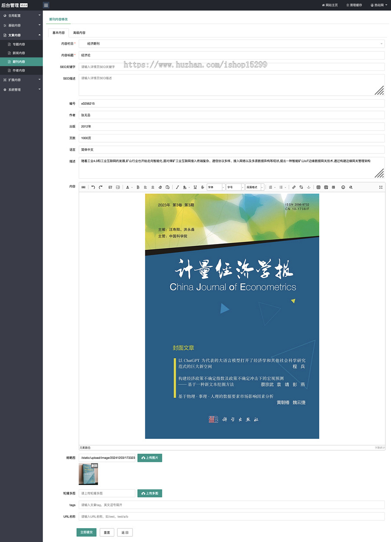Click 清理缓存 in the top bar
The height and width of the screenshot is (542, 391).
354,5
